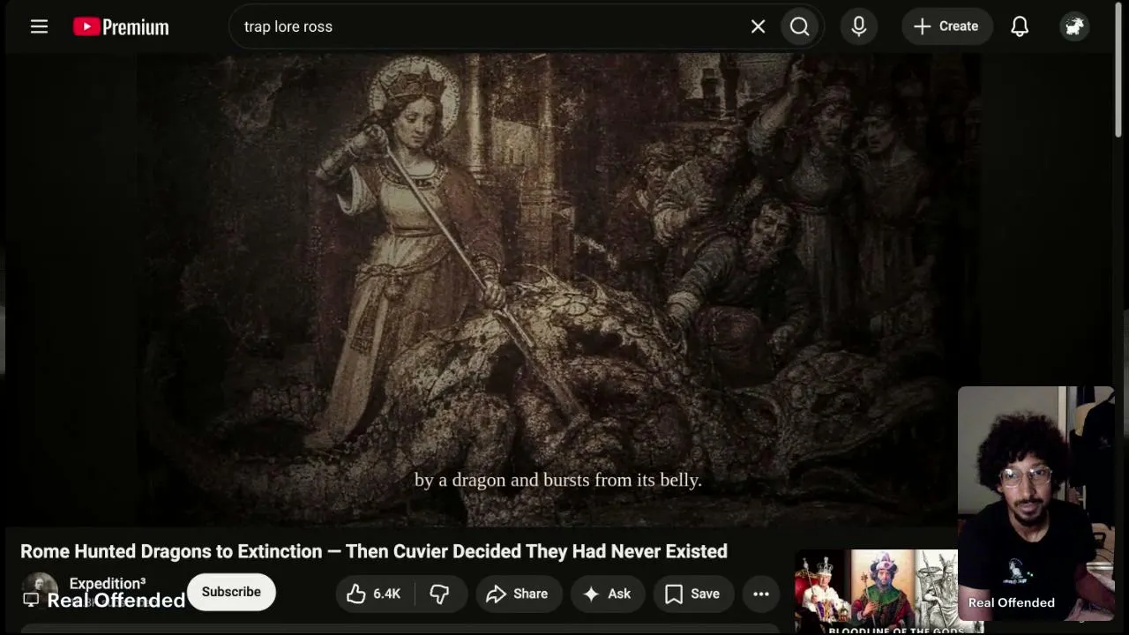Dislike the video with thumbs down
This screenshot has height=635, width=1129.
(x=440, y=594)
